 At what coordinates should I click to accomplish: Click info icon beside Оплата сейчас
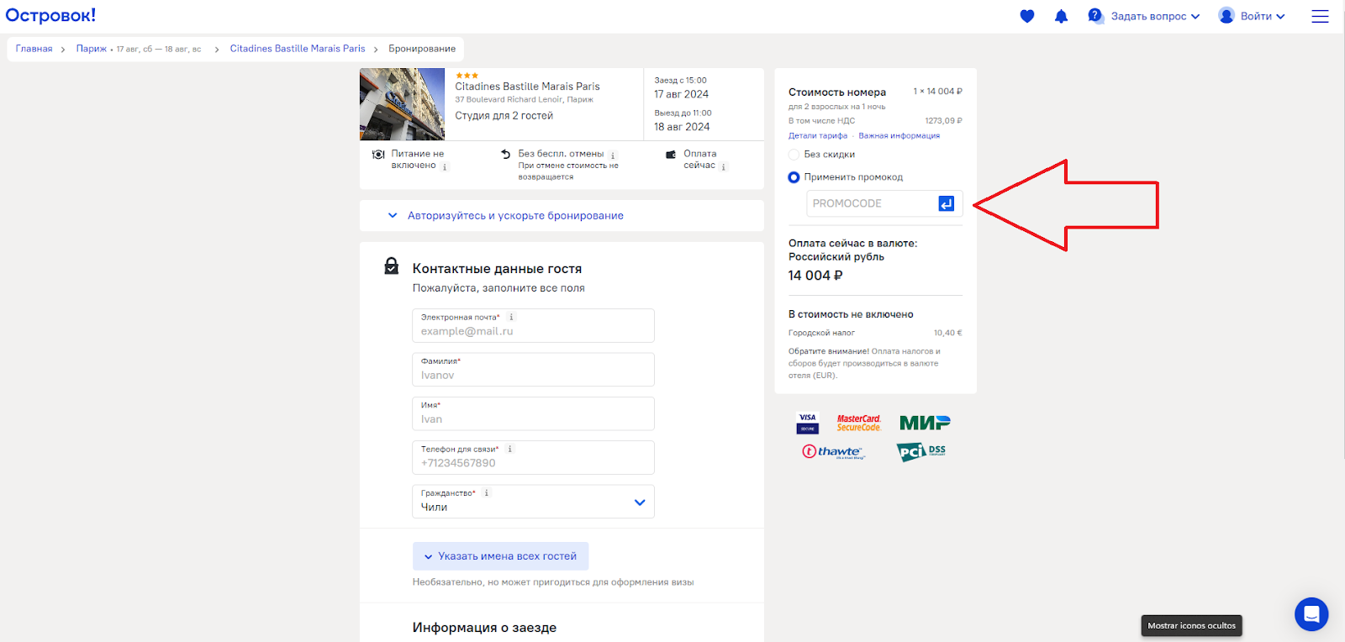tap(724, 166)
